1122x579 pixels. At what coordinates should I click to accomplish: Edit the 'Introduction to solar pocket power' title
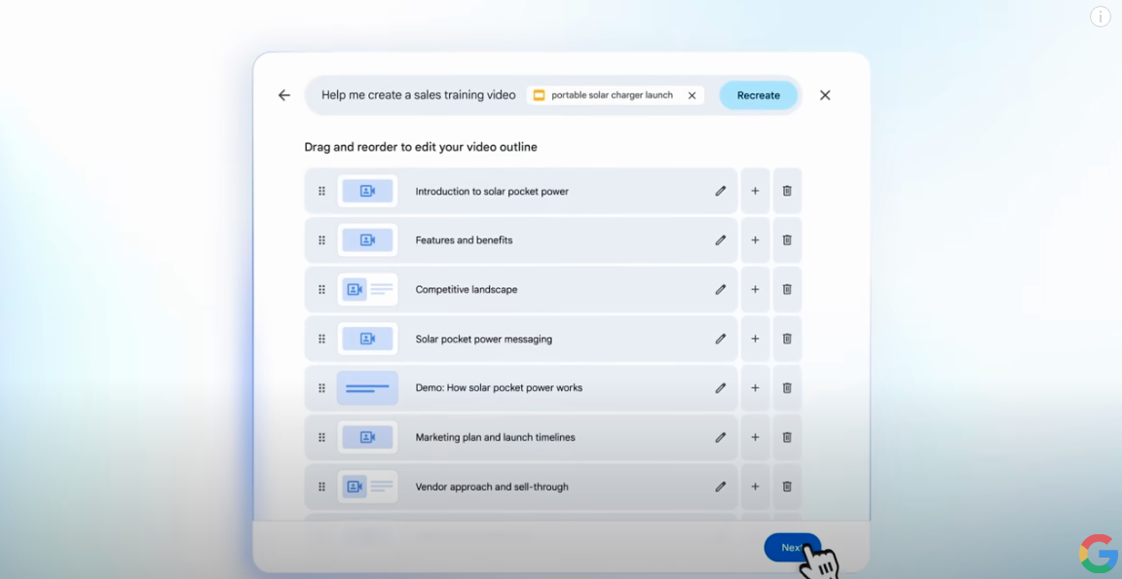(721, 192)
